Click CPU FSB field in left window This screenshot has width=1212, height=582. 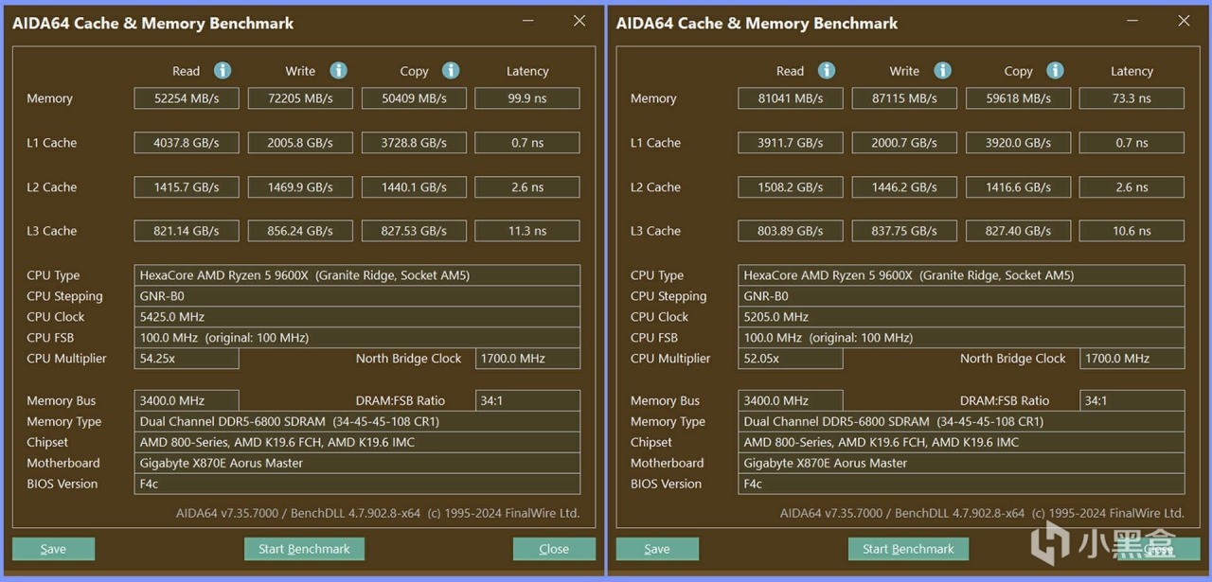[357, 338]
